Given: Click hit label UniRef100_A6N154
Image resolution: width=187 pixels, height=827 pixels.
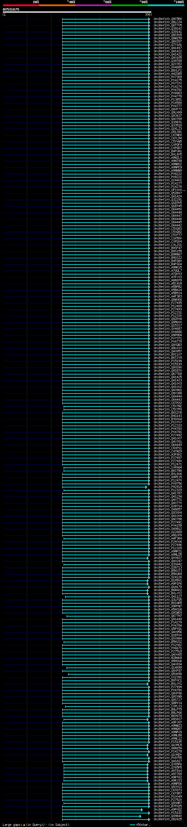Looking at the screenshot, I should point(168,748).
